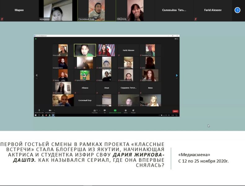Switch layout using the Вид view icon
Screen dimensions: 245x186
[x=177, y=39]
